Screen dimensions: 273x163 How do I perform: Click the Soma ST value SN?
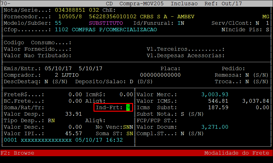click(130, 134)
